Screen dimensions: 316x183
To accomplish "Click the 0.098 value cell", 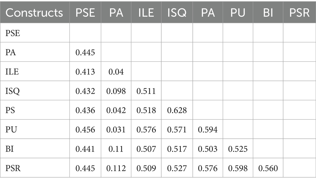I will pyautogui.click(x=116, y=91).
